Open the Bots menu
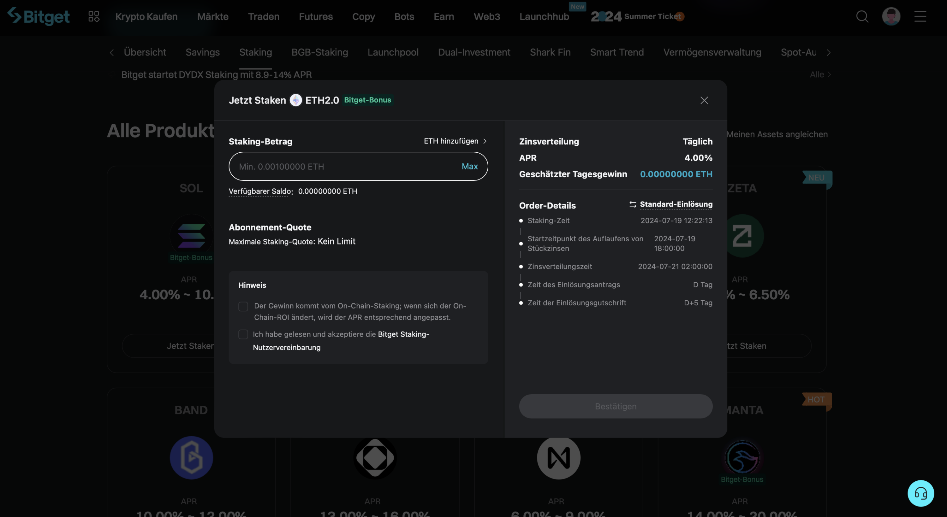The height and width of the screenshot is (517, 947). (404, 16)
